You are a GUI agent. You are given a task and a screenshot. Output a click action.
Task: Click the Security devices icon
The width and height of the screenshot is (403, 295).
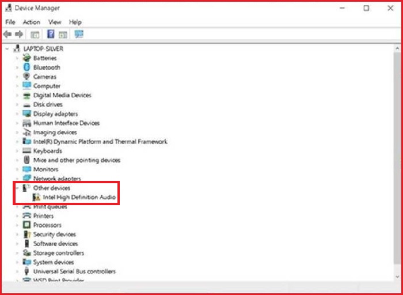pos(26,235)
